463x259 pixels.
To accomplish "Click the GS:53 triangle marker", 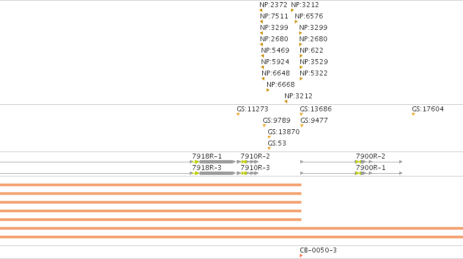I will 269,149.
